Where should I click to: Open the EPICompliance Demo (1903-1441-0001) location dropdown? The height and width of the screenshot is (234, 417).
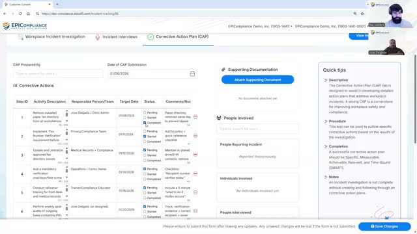pyautogui.click(x=332, y=26)
